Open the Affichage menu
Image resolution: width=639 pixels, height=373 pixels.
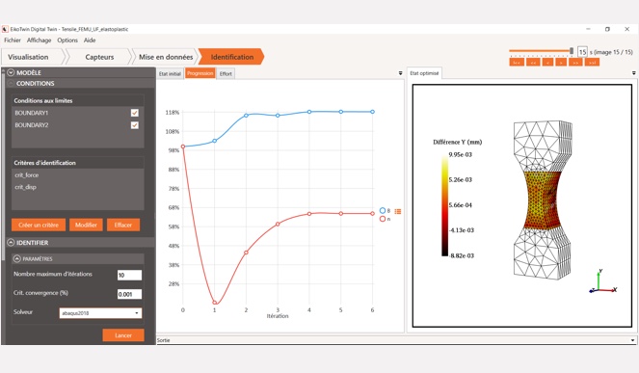40,40
